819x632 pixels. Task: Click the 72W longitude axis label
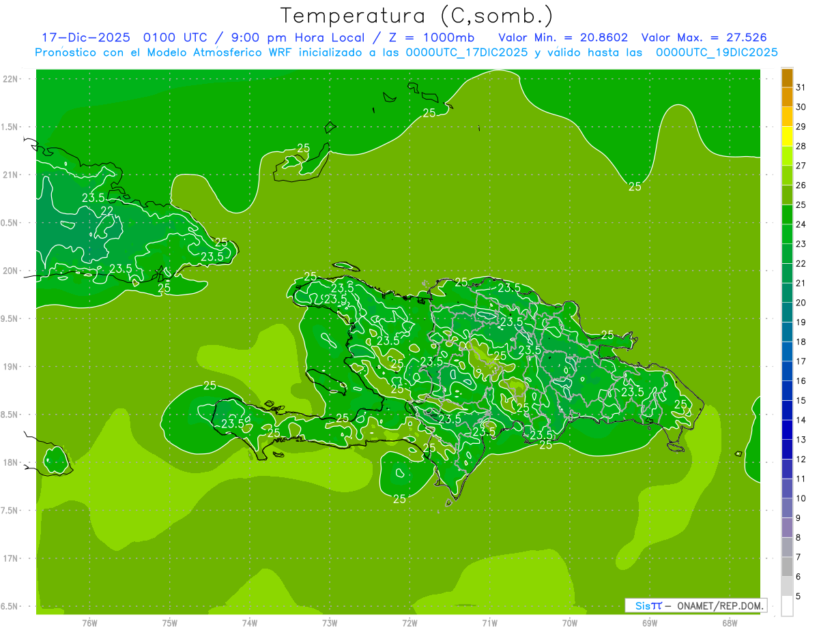pos(409,622)
